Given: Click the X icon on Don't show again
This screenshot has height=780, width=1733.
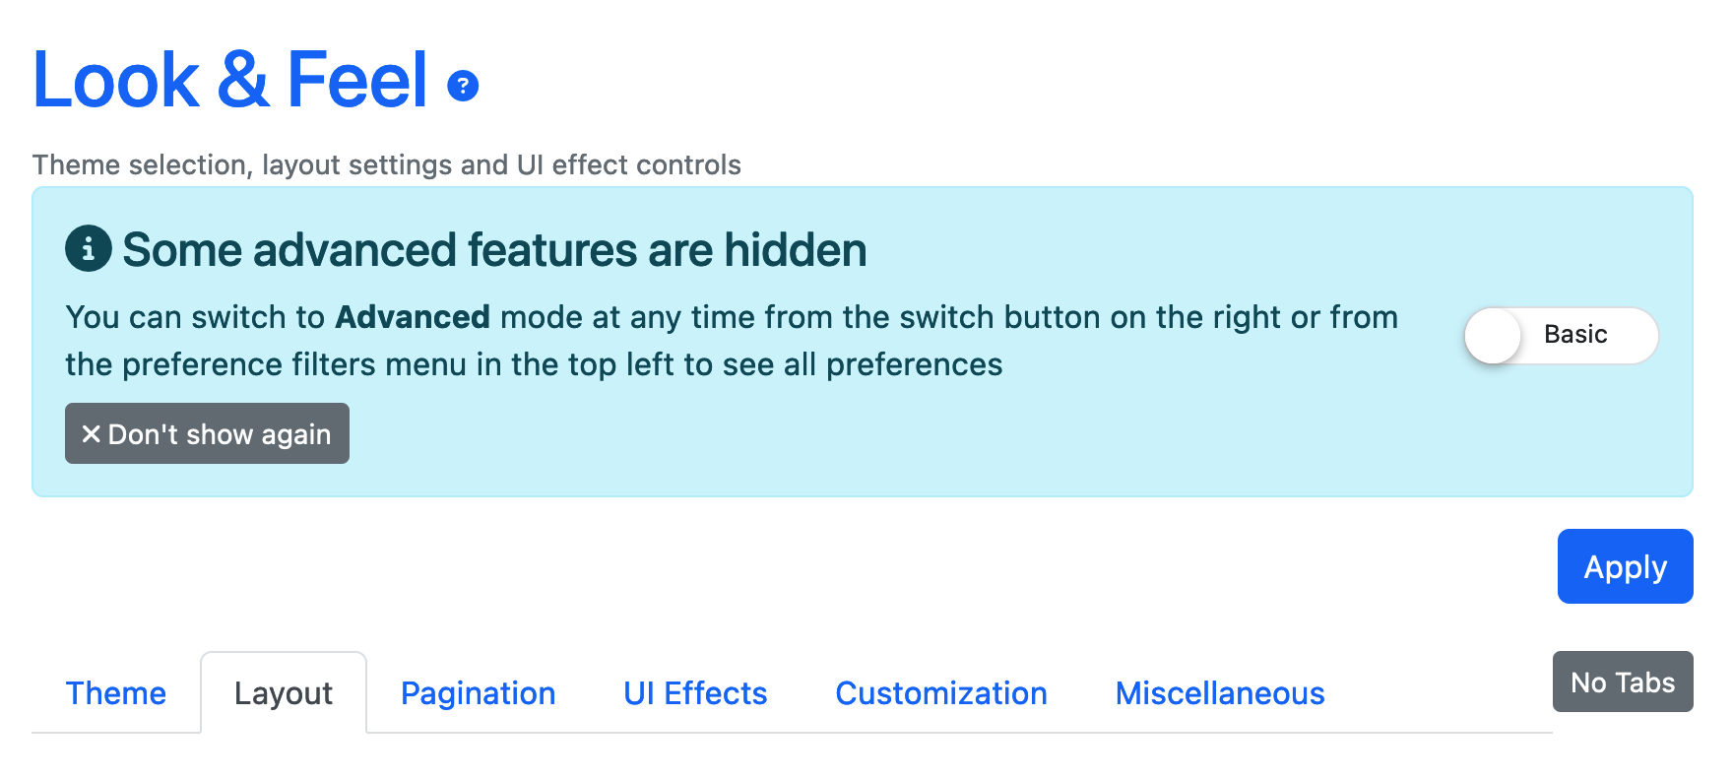Looking at the screenshot, I should click(x=92, y=433).
